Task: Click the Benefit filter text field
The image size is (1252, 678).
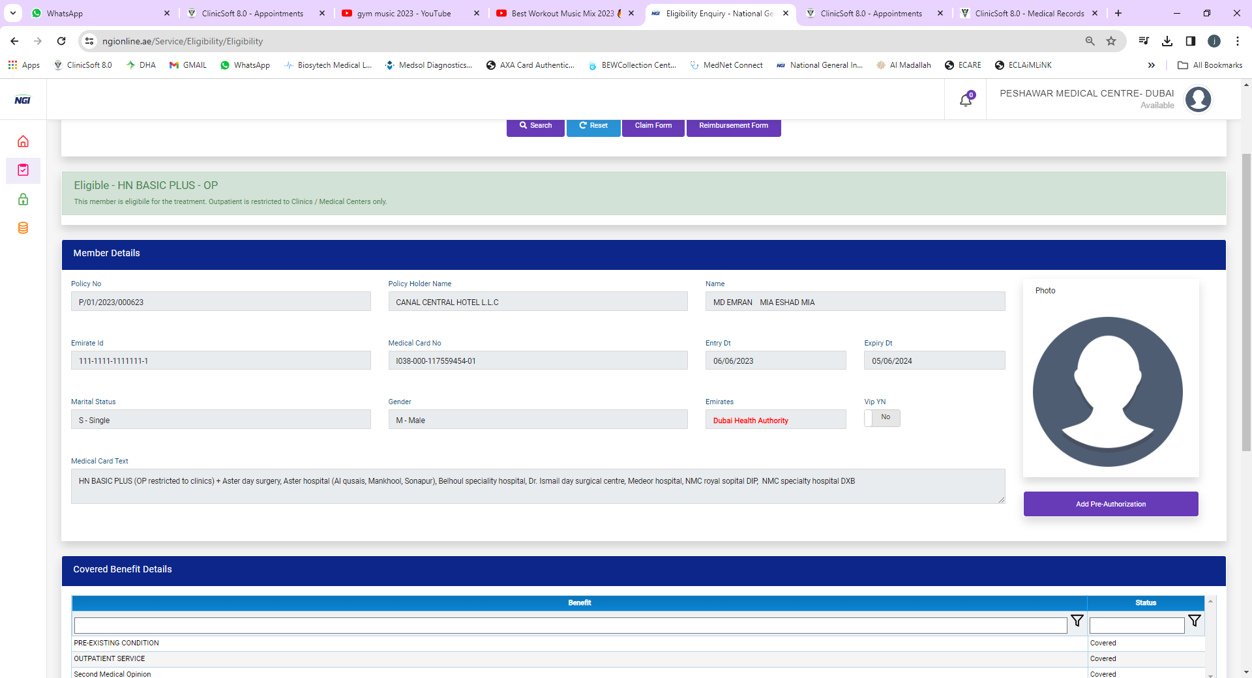Action: [x=570, y=625]
